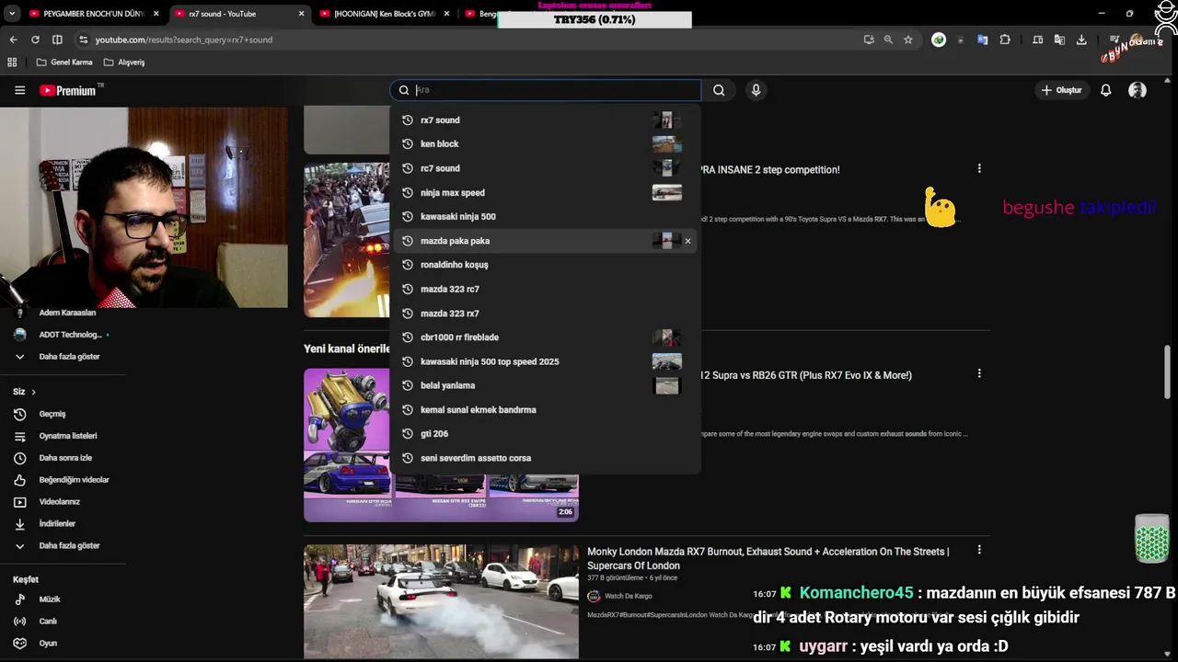Click the browser back arrow
Image resolution: width=1178 pixels, height=662 pixels.
[13, 40]
